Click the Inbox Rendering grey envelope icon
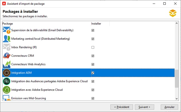This screenshot has height=112, width=181. (x=7, y=47)
